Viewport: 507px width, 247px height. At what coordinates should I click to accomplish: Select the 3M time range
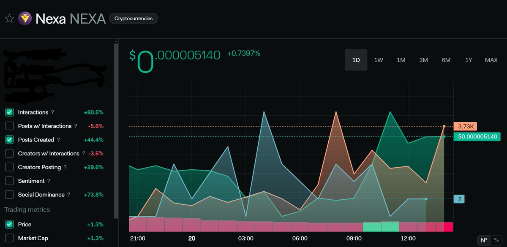pos(423,60)
